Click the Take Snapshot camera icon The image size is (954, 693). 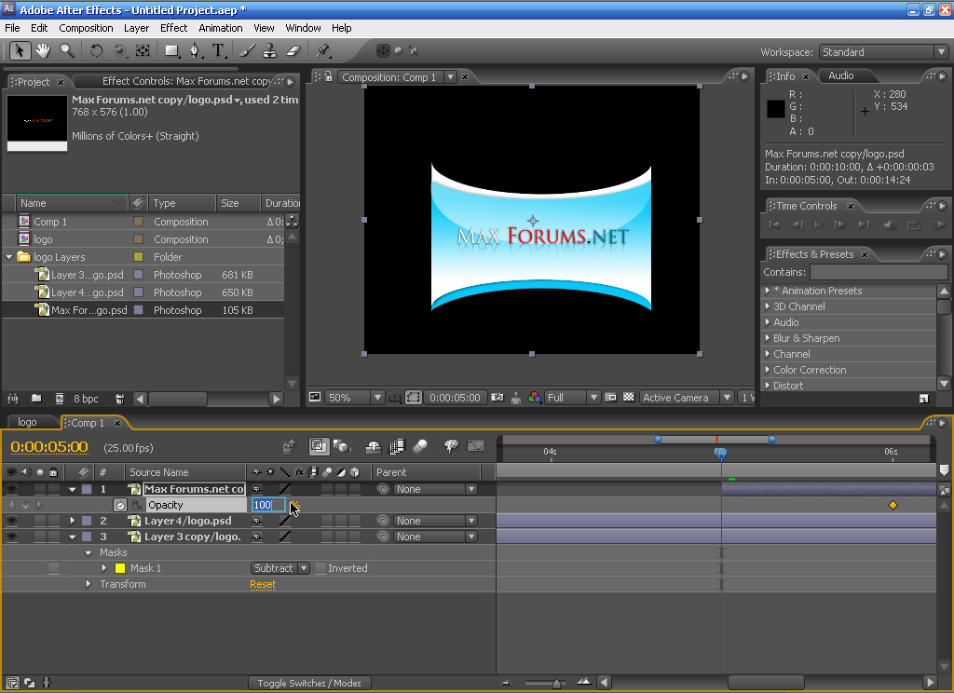coord(497,398)
